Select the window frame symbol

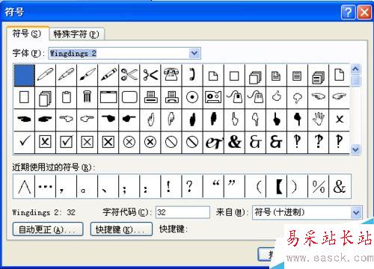[x=108, y=97]
